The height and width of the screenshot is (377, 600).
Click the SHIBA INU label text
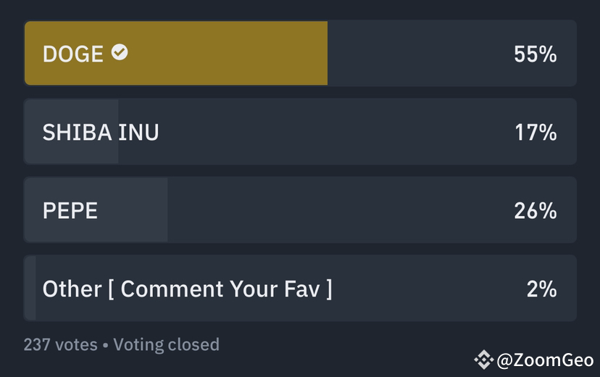(101, 133)
